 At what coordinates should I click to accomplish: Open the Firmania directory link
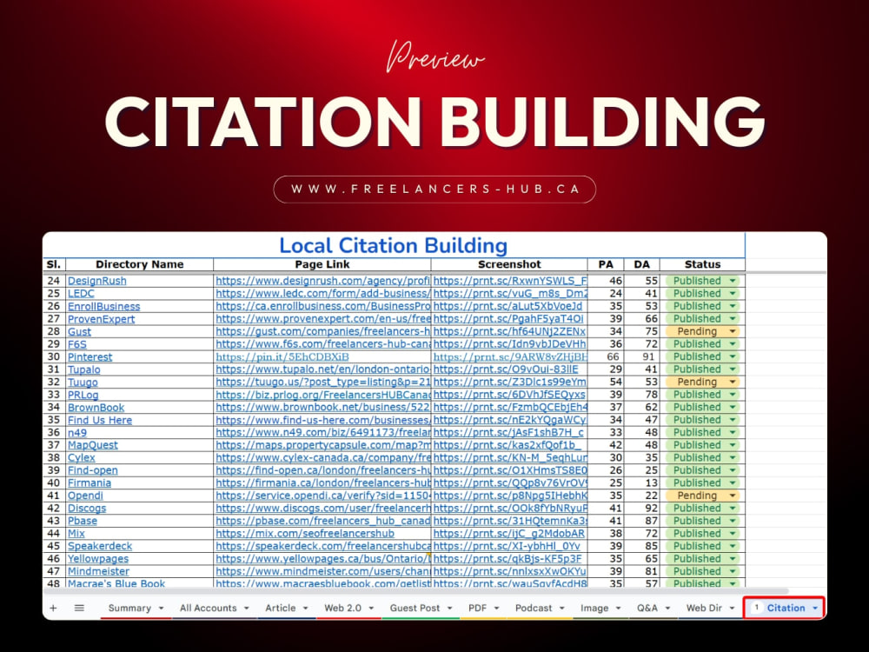coord(90,482)
